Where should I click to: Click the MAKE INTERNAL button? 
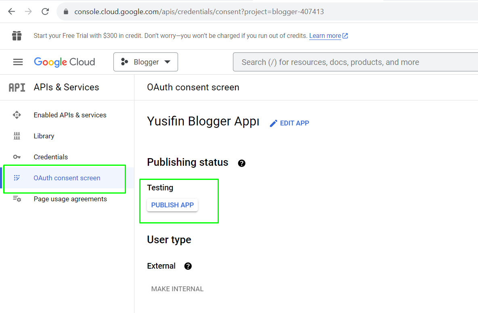[x=177, y=289]
